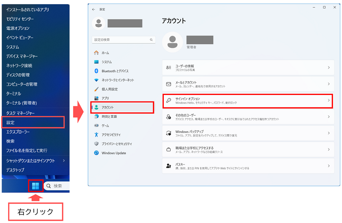Screen dimensions: 342x223
Task: Click the アプリ icon in sidebar
Action: pyautogui.click(x=96, y=98)
